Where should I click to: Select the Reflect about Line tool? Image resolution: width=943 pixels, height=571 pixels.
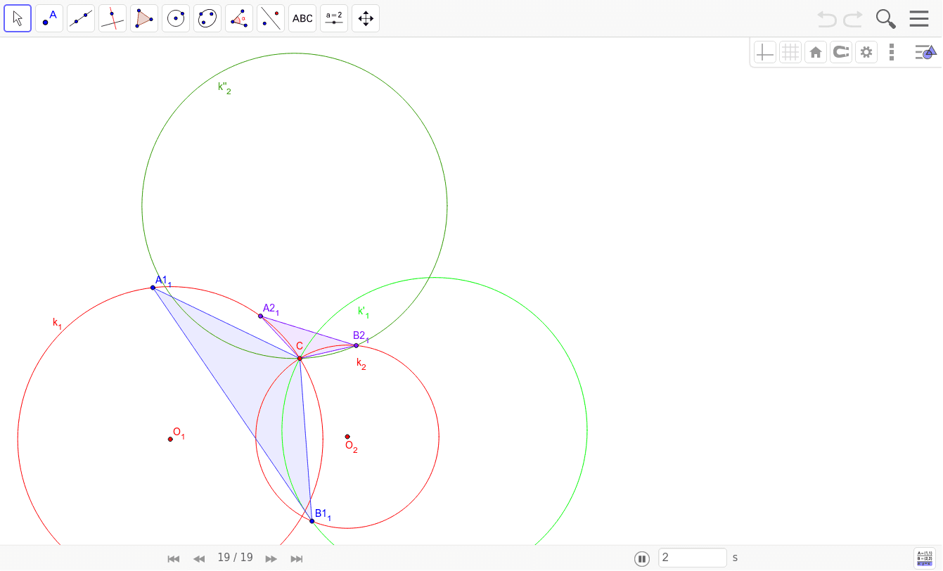271,18
